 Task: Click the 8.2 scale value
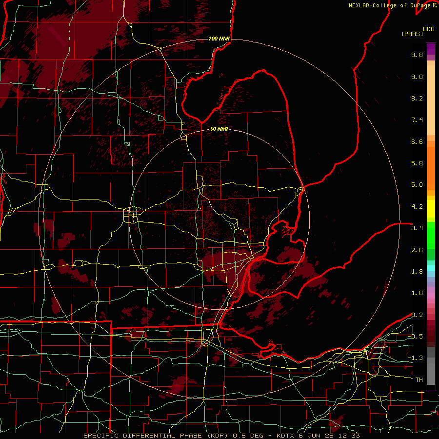417,98
